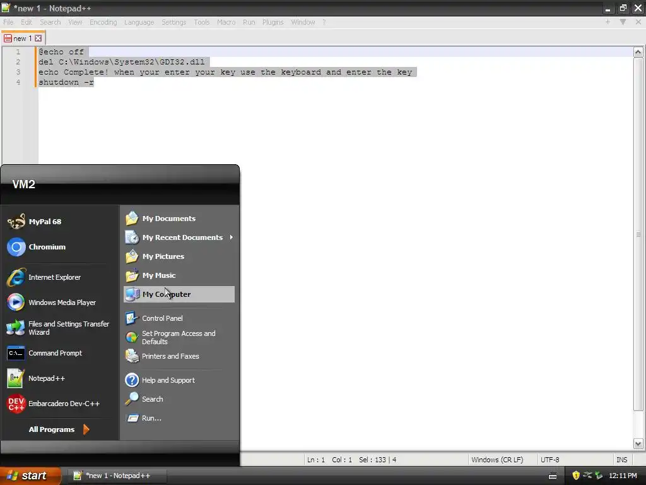Open Files and Settings Transfer Wizard
Screen dimensions: 646x485
point(58,328)
